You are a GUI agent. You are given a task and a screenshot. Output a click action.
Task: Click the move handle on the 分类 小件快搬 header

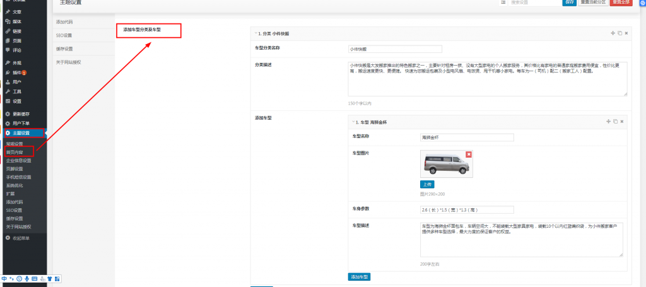613,33
